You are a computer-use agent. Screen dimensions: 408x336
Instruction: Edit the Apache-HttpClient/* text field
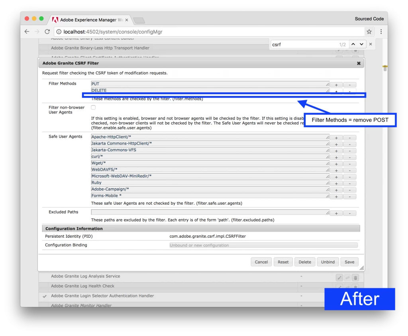[x=210, y=137]
